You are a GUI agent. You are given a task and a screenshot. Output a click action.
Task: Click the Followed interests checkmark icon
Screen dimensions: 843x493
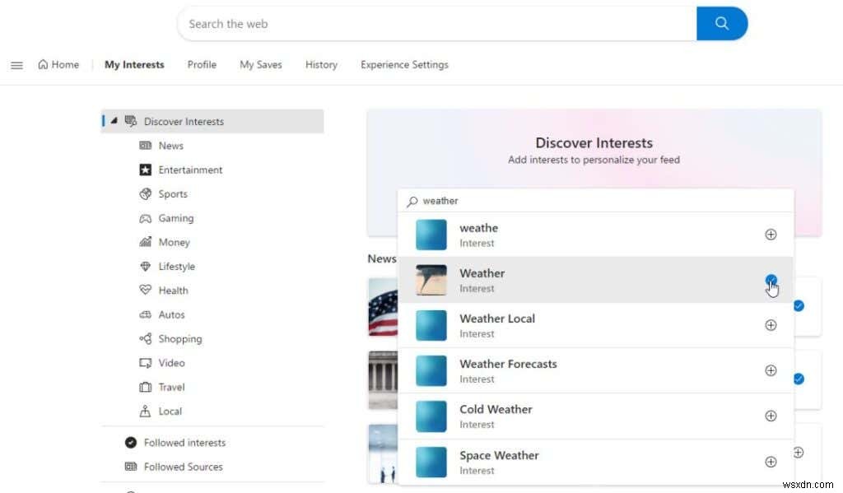131,443
